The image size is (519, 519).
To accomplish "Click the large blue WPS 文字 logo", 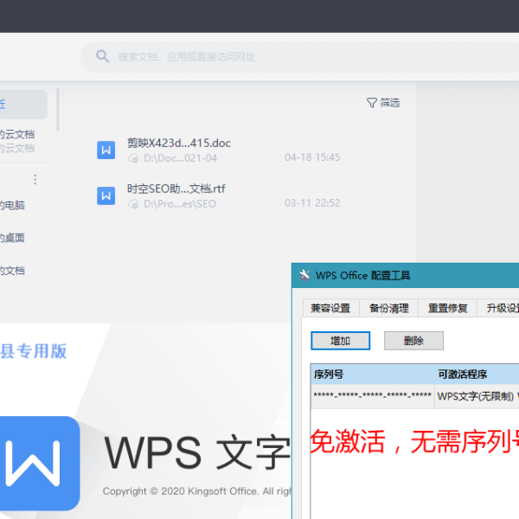I will point(40,464).
